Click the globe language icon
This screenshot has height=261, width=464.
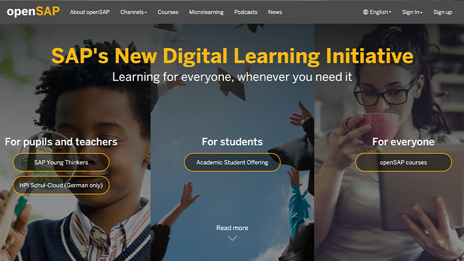pyautogui.click(x=365, y=12)
